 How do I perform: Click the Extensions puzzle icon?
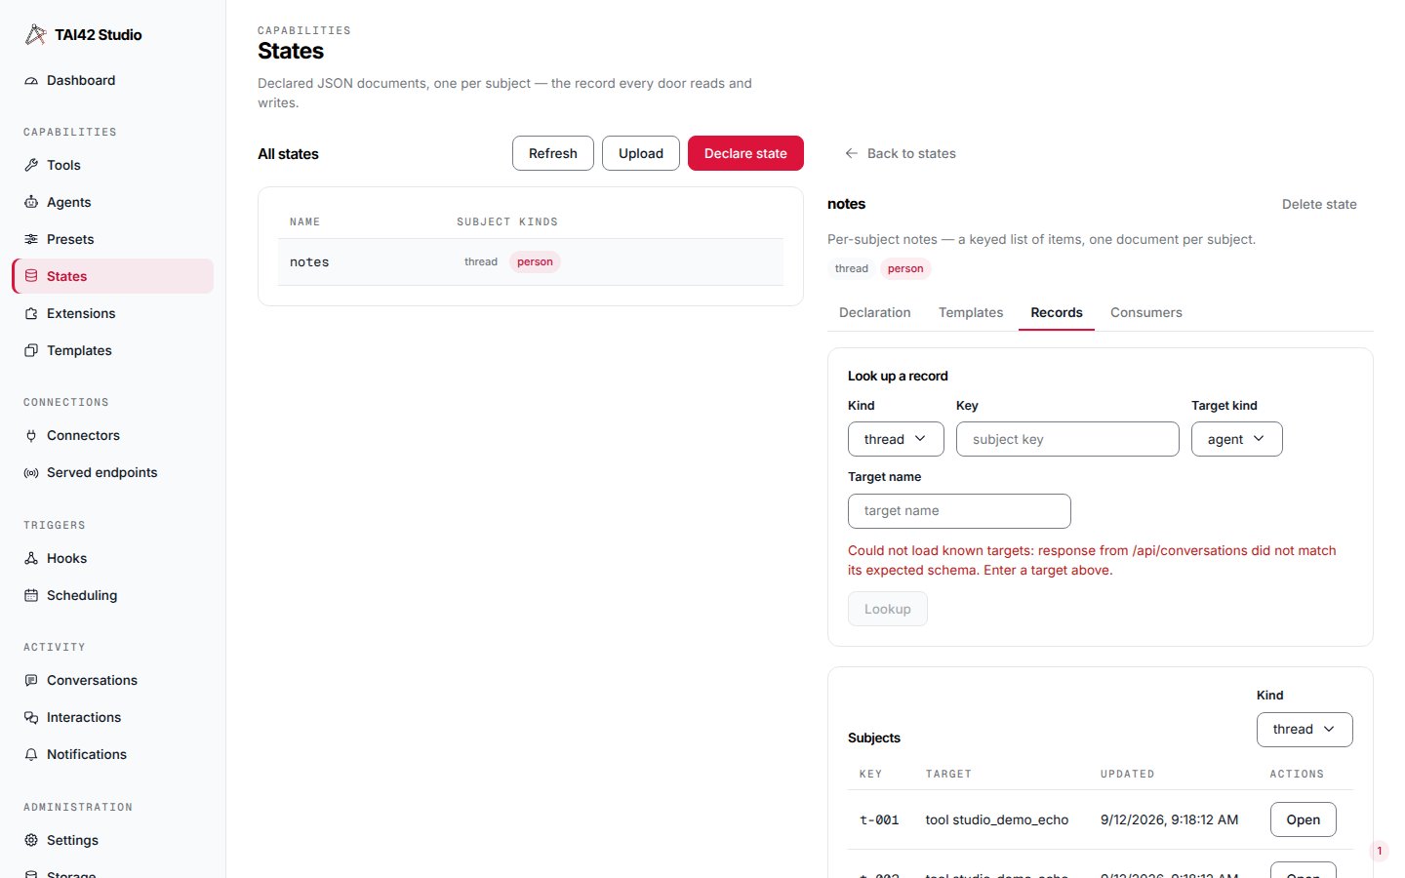tap(31, 313)
